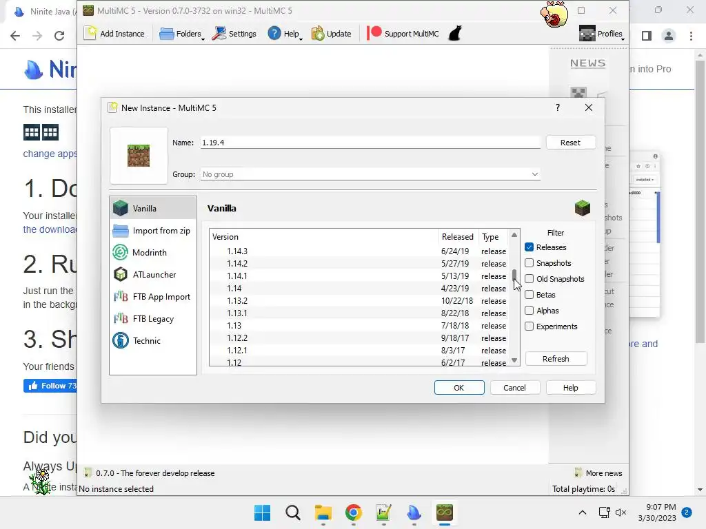Select the Vanilla source in the sidebar
The height and width of the screenshot is (529, 706).
(153, 208)
